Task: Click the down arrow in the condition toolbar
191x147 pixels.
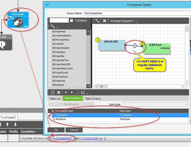Action: coord(15,124)
